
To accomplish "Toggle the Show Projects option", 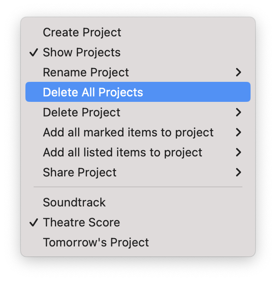I will pyautogui.click(x=138, y=52).
